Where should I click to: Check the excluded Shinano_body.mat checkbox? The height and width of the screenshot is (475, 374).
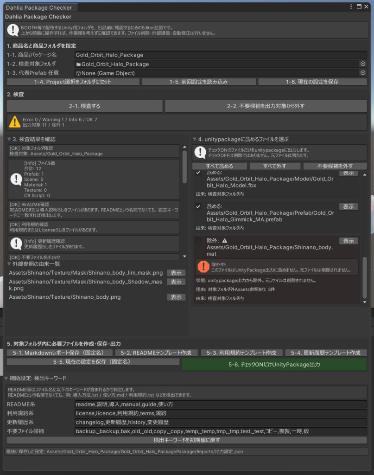click(198, 241)
